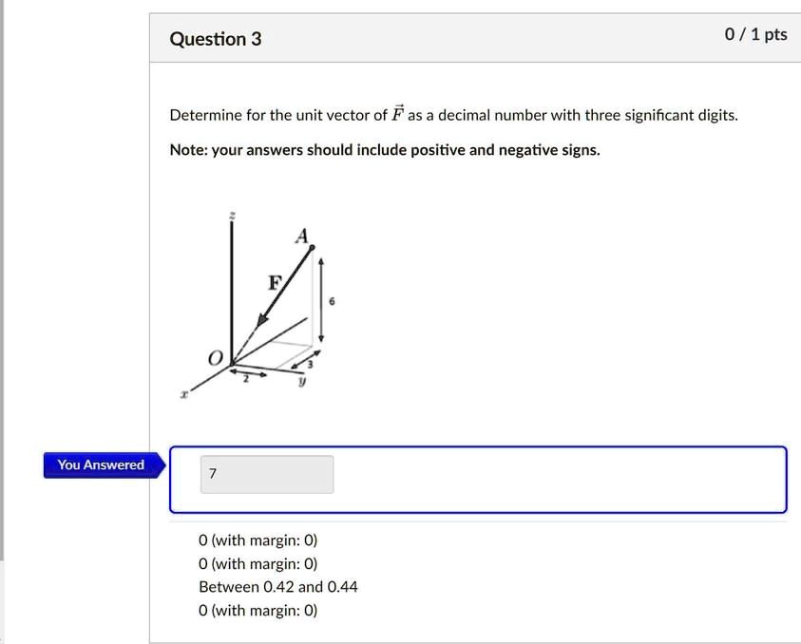Click the y-axis label in the diagram
The width and height of the screenshot is (801, 644).
tap(300, 379)
